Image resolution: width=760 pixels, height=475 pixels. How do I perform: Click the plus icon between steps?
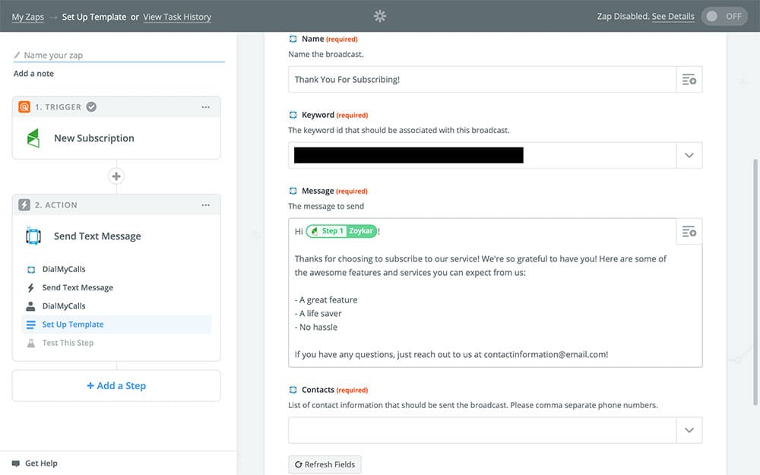(x=116, y=176)
